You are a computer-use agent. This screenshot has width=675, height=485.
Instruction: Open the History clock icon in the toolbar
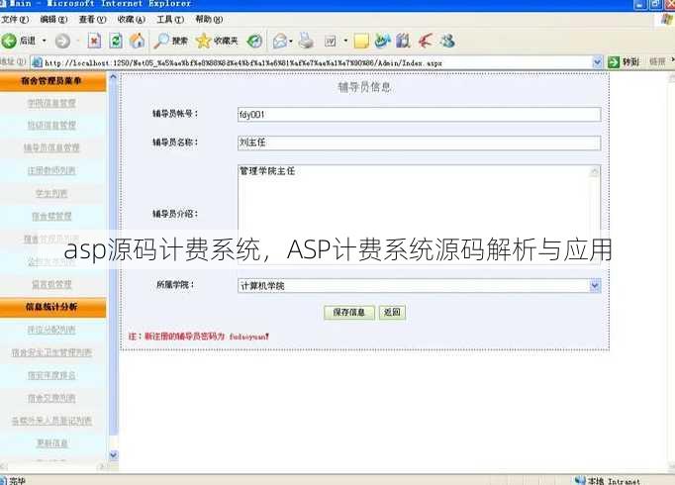[x=254, y=41]
